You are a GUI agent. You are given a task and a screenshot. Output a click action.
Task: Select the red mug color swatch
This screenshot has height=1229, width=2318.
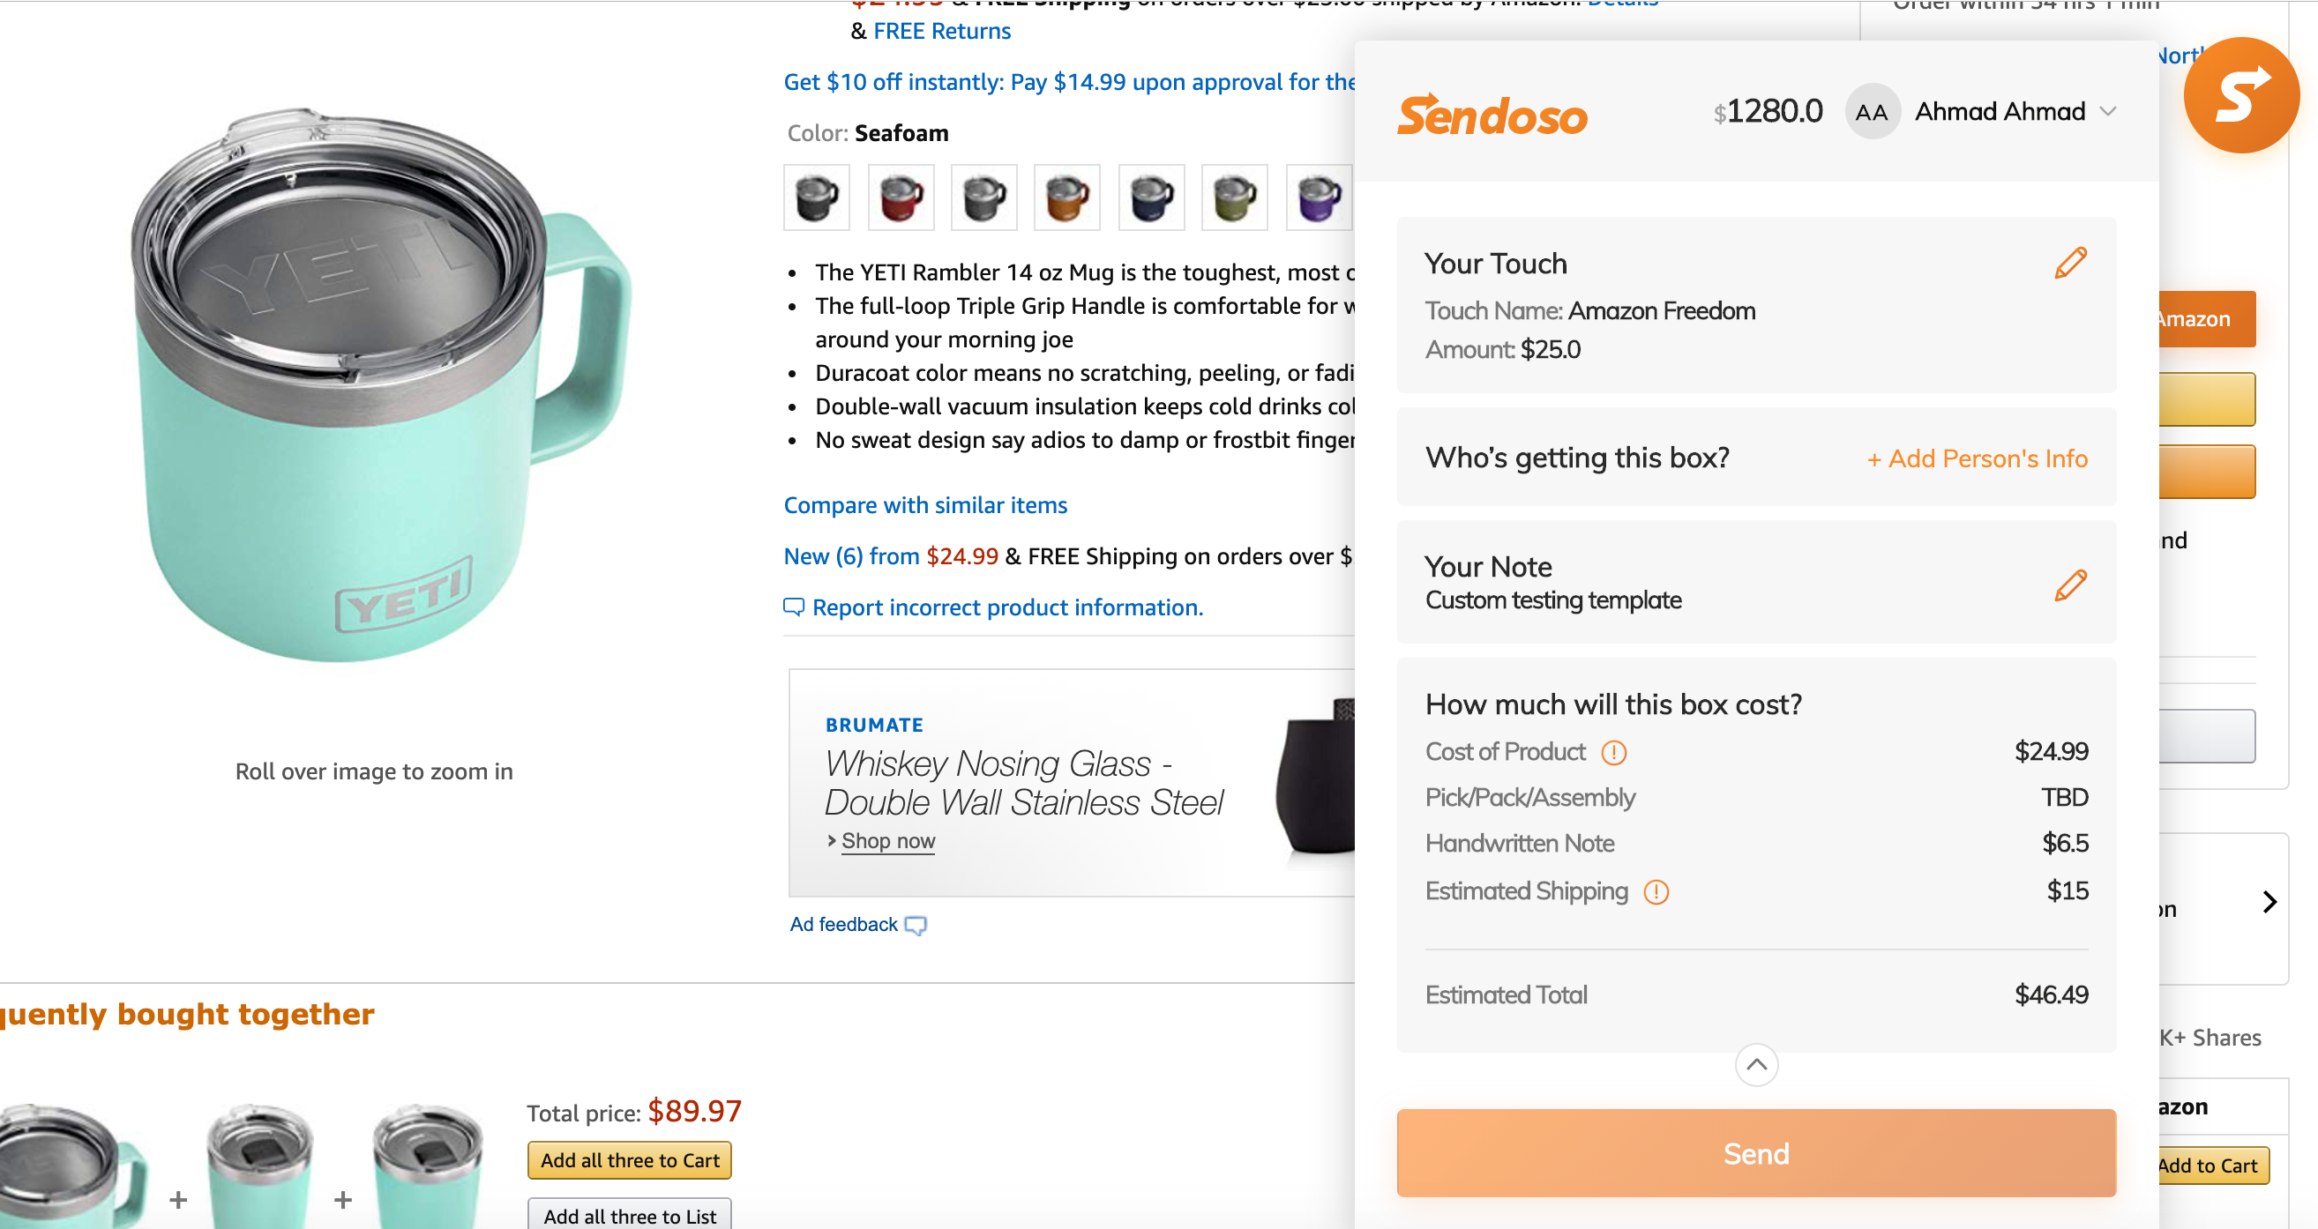point(901,197)
